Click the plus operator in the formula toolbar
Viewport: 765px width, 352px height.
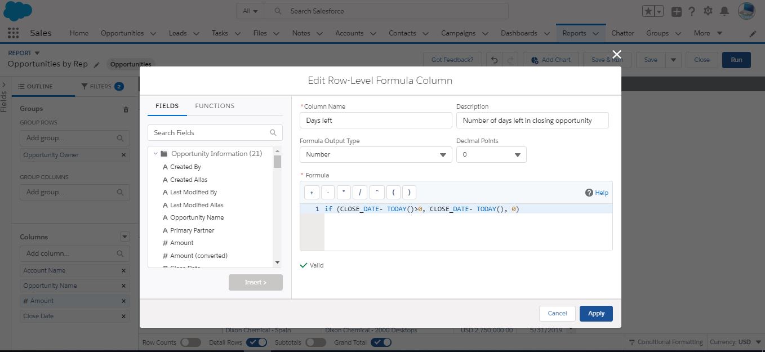coord(311,192)
